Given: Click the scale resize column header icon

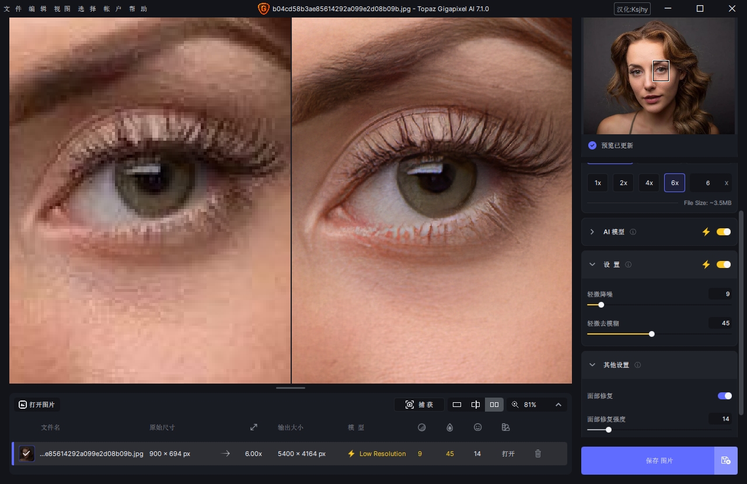Looking at the screenshot, I should (x=254, y=427).
